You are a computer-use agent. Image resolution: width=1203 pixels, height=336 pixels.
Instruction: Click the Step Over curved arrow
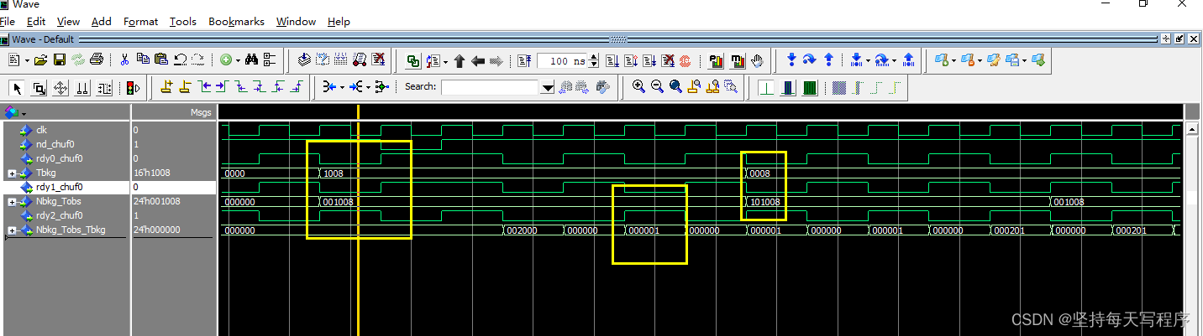click(810, 59)
